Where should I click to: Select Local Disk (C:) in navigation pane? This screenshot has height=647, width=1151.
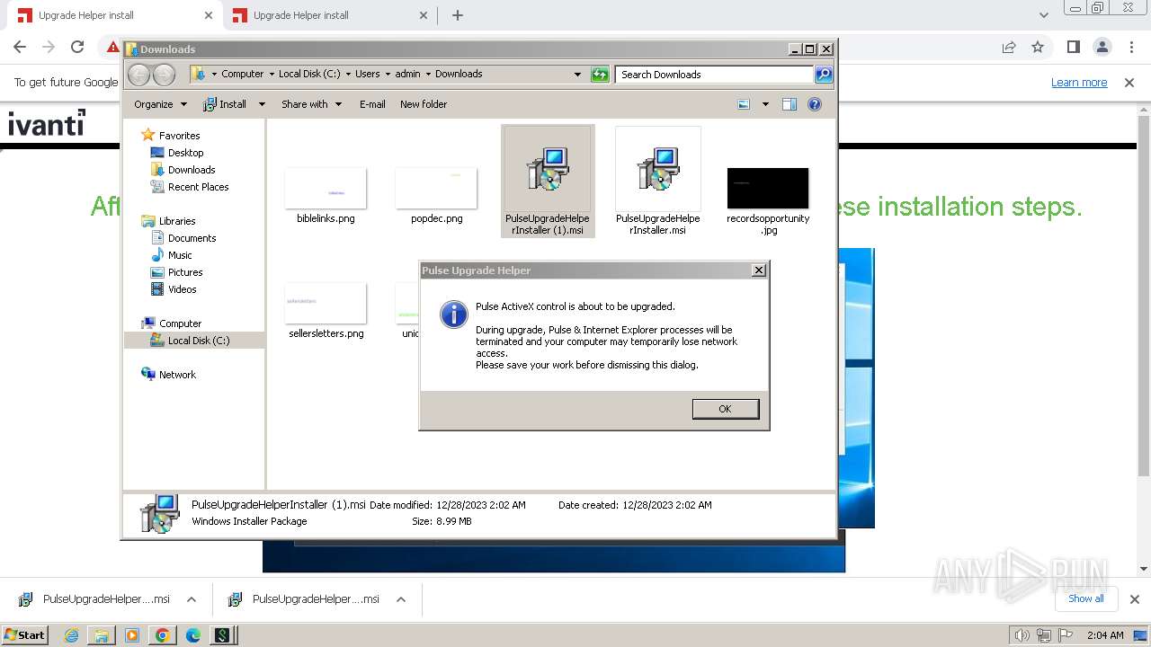(x=198, y=341)
